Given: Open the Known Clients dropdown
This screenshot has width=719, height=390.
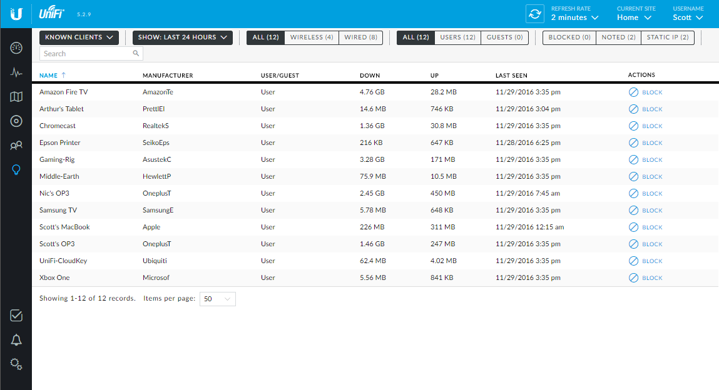Looking at the screenshot, I should click(79, 37).
